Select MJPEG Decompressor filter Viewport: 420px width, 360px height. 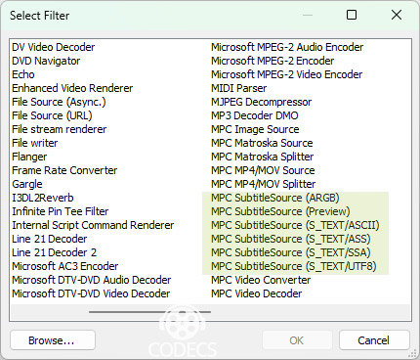coord(262,102)
